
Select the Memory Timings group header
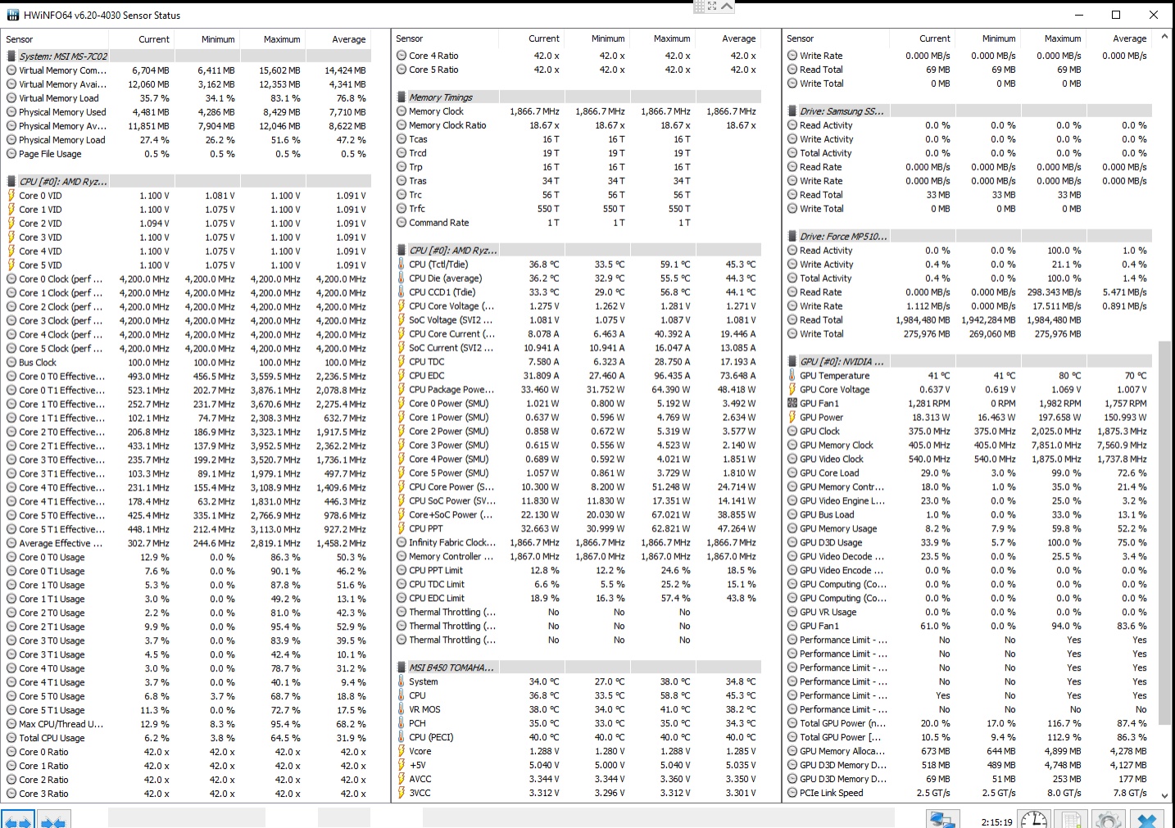(577, 97)
